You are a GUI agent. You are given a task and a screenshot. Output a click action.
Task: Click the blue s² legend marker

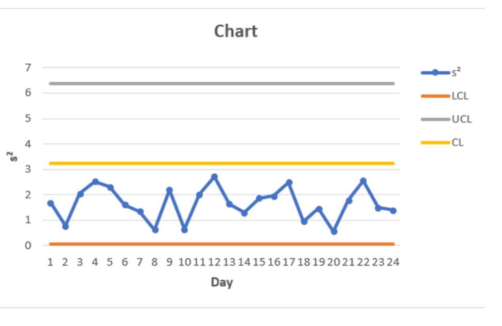point(435,73)
